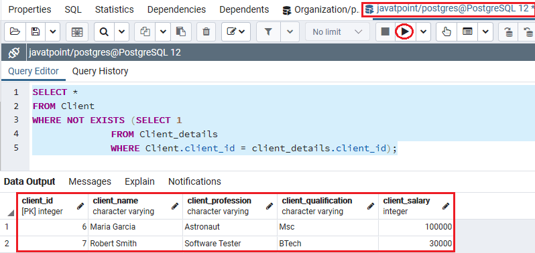Click the Save file floppy icon

[36, 31]
